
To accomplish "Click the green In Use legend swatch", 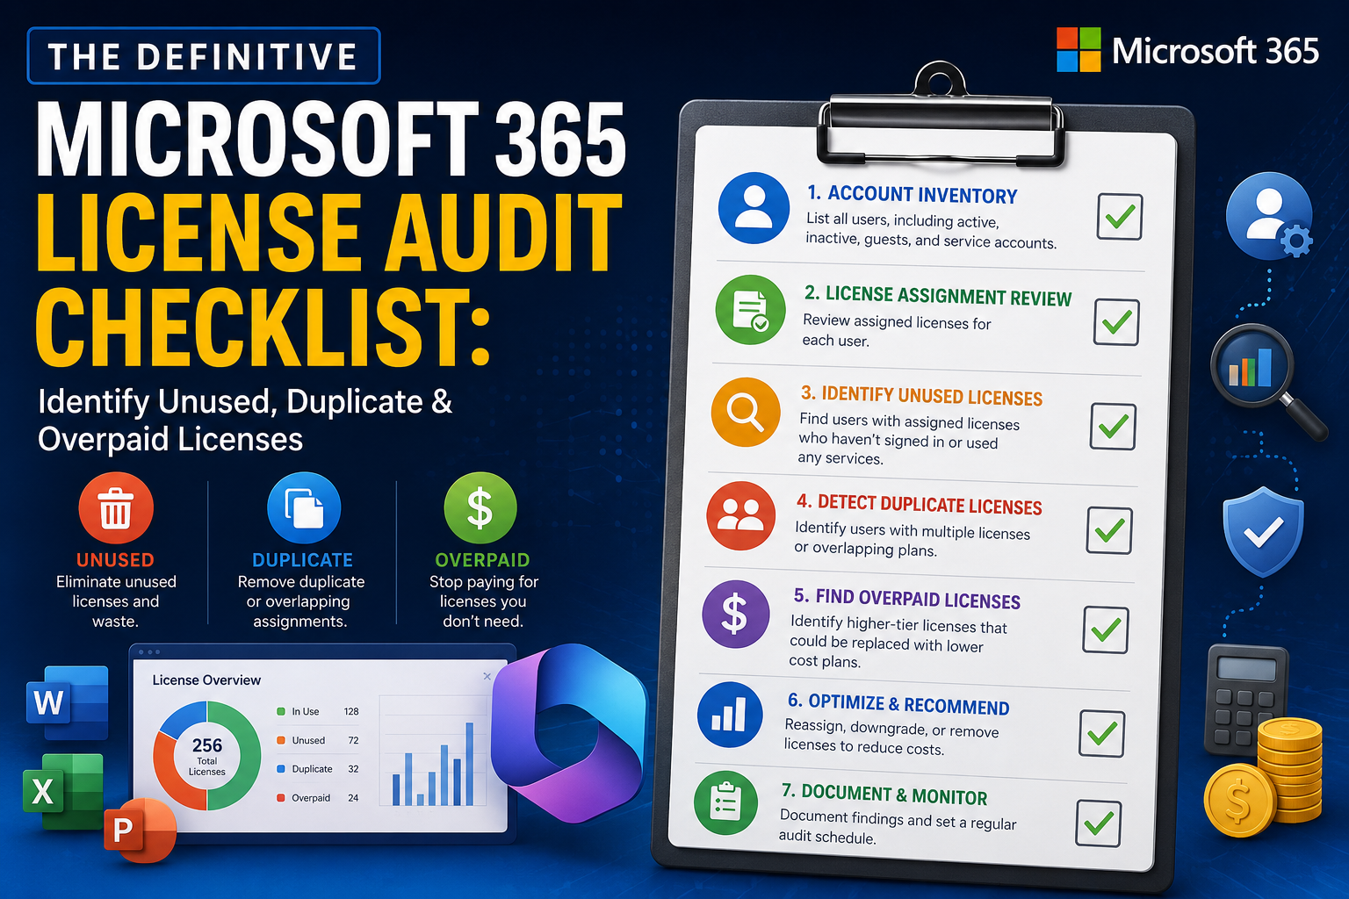I will [x=281, y=712].
